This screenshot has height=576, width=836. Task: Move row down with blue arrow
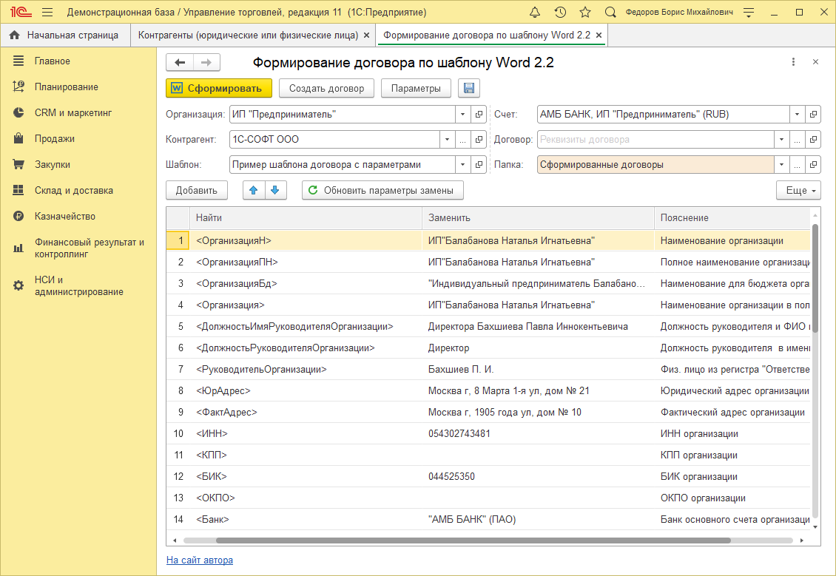pyautogui.click(x=275, y=190)
